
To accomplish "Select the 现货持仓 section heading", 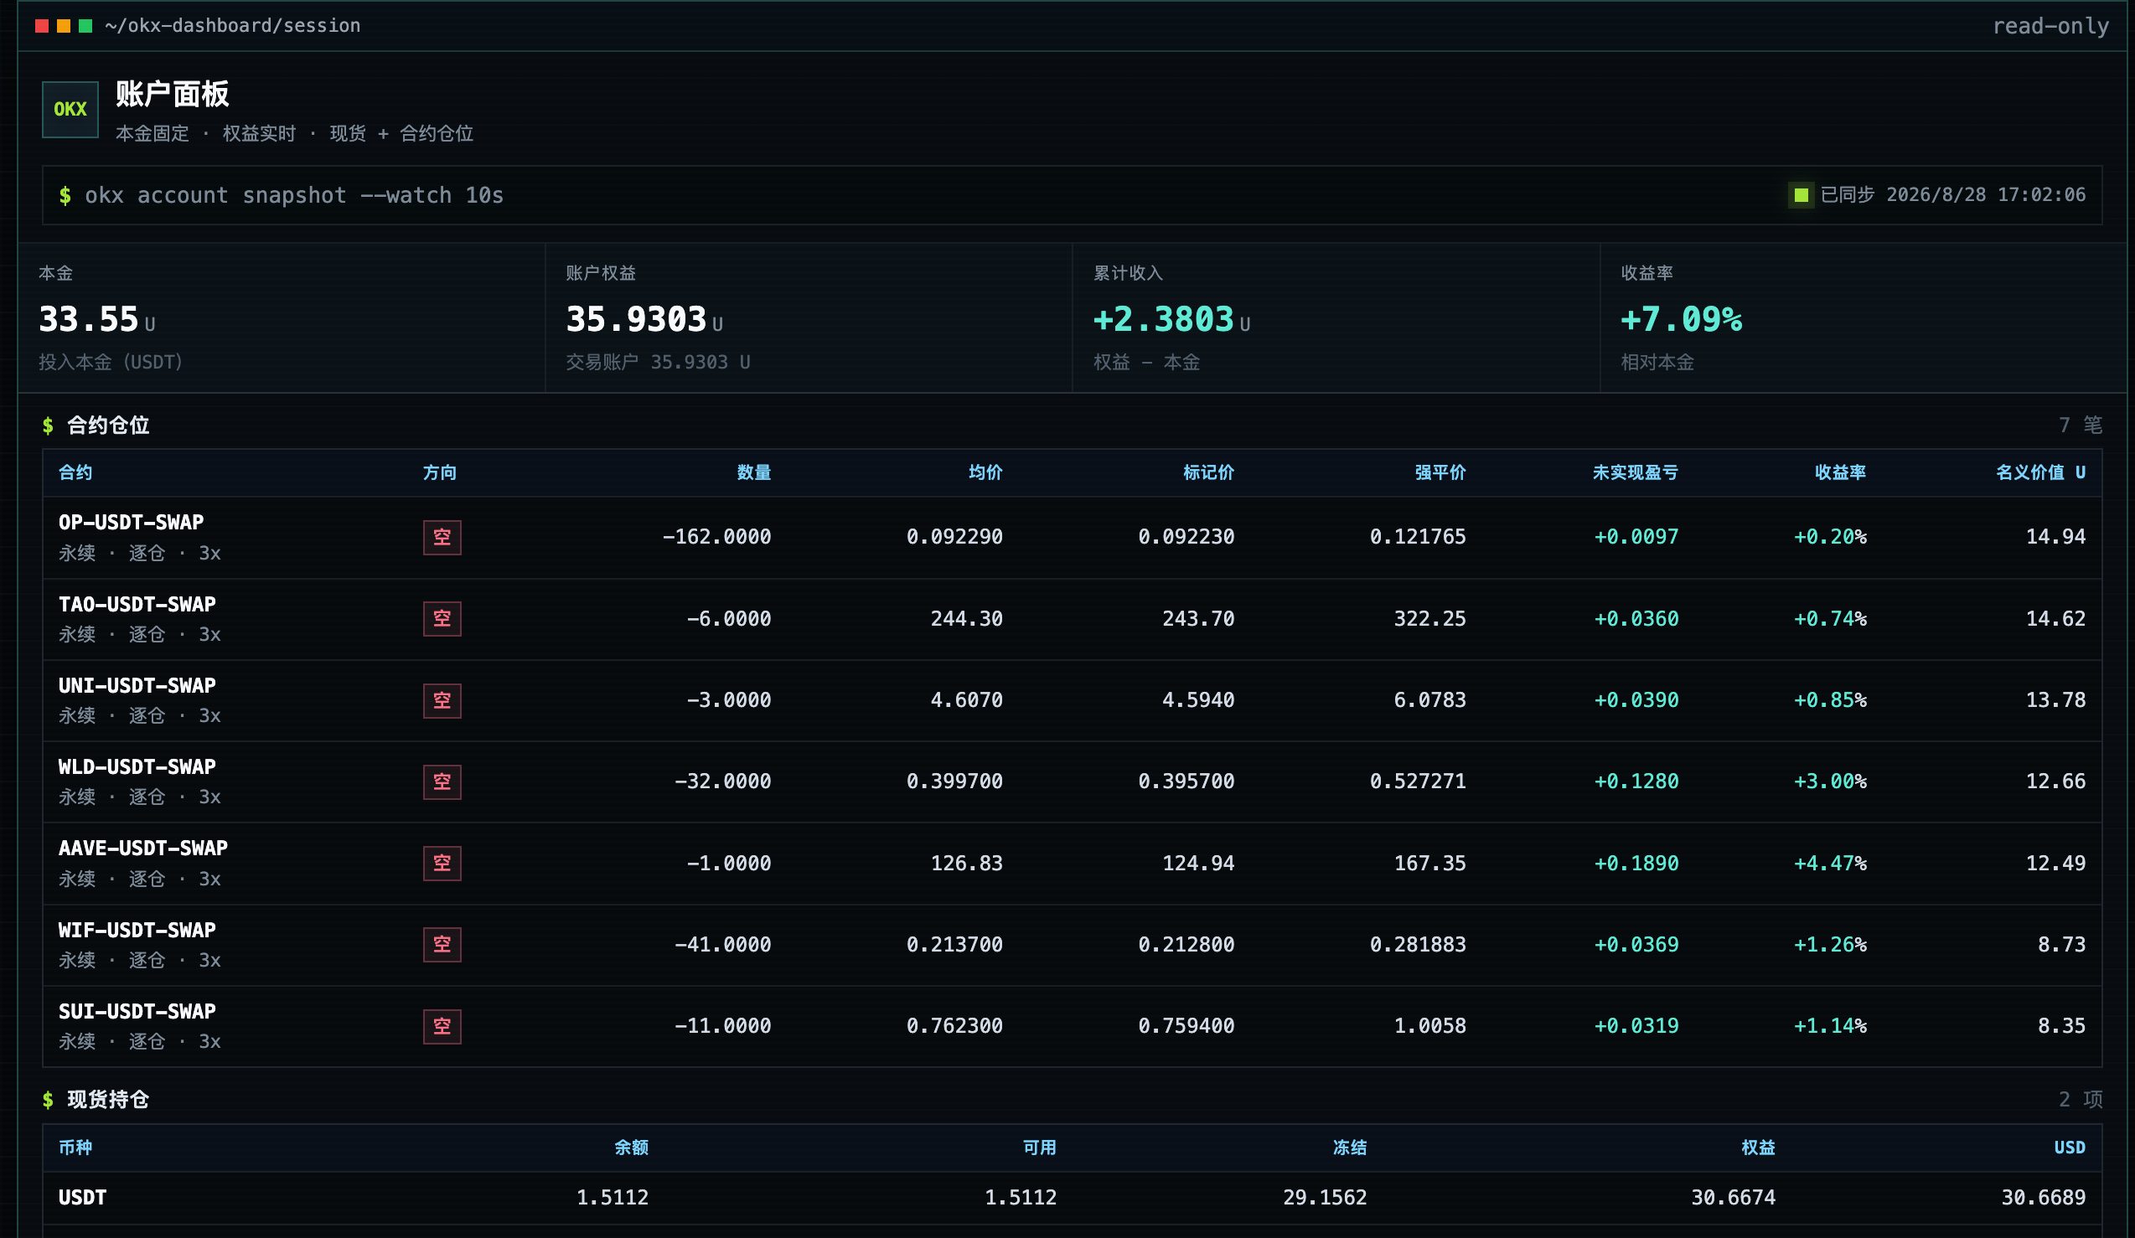I will tap(107, 1100).
